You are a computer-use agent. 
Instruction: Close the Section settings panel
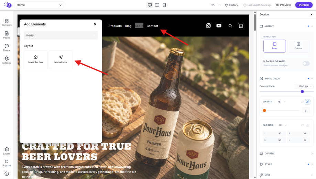(311, 14)
